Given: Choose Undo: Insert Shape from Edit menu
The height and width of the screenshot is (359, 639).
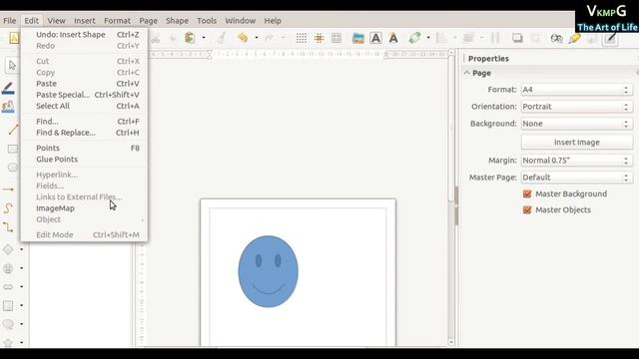Looking at the screenshot, I should 84,35.
